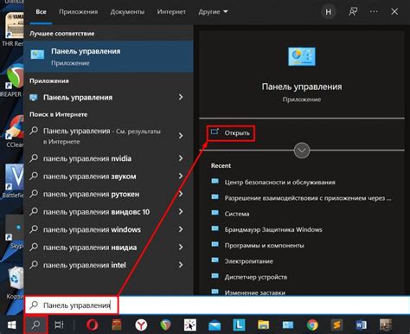Select best match Панель управления result
The image size is (410, 334).
click(x=108, y=56)
